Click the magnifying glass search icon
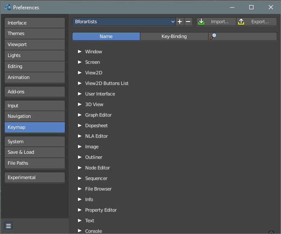281x234 pixels. (x=213, y=36)
